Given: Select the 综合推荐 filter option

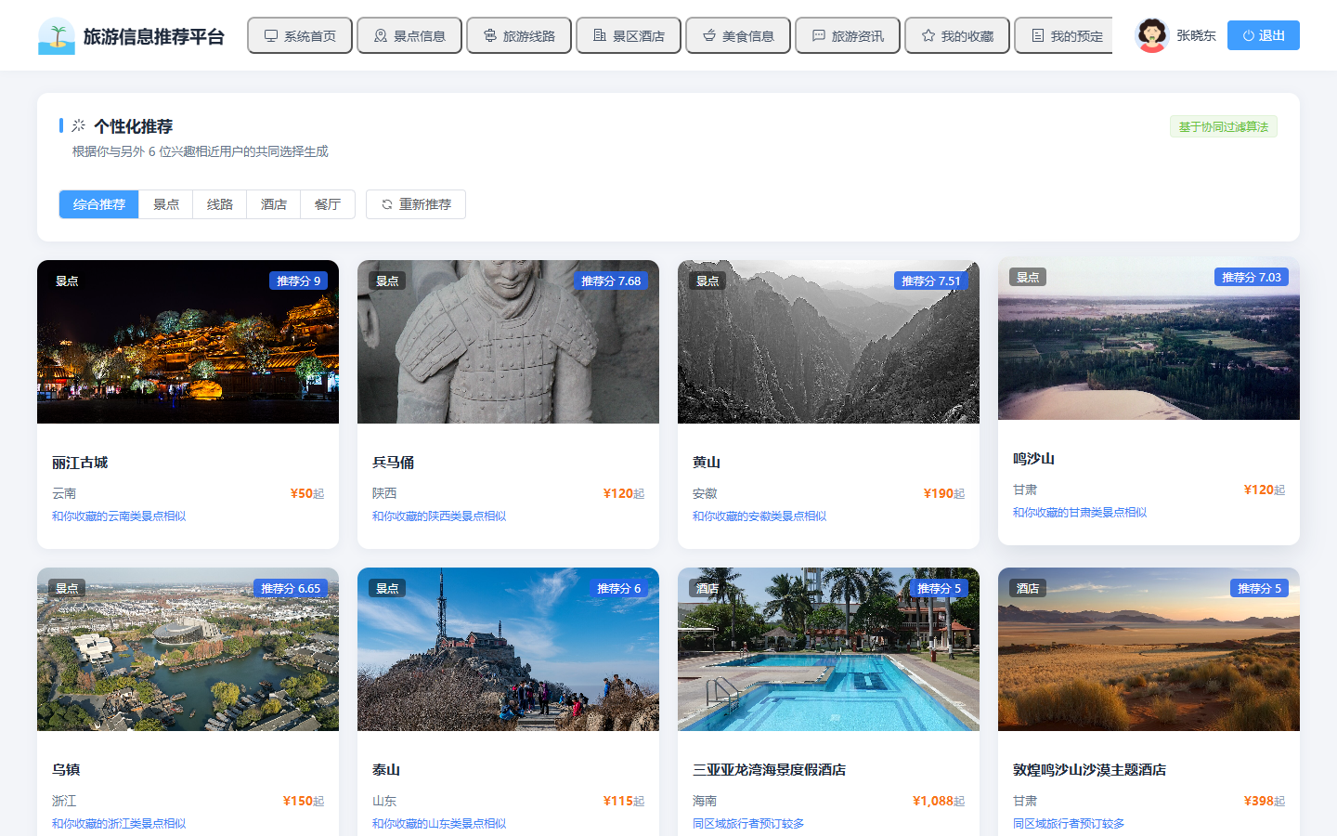Looking at the screenshot, I should pyautogui.click(x=99, y=204).
